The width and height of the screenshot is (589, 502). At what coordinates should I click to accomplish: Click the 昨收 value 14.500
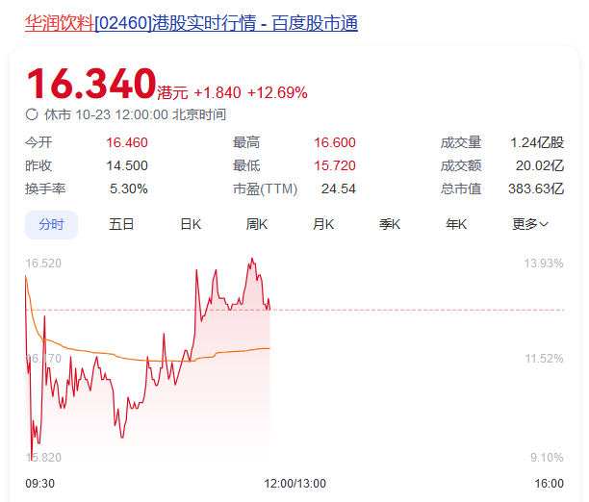click(127, 165)
